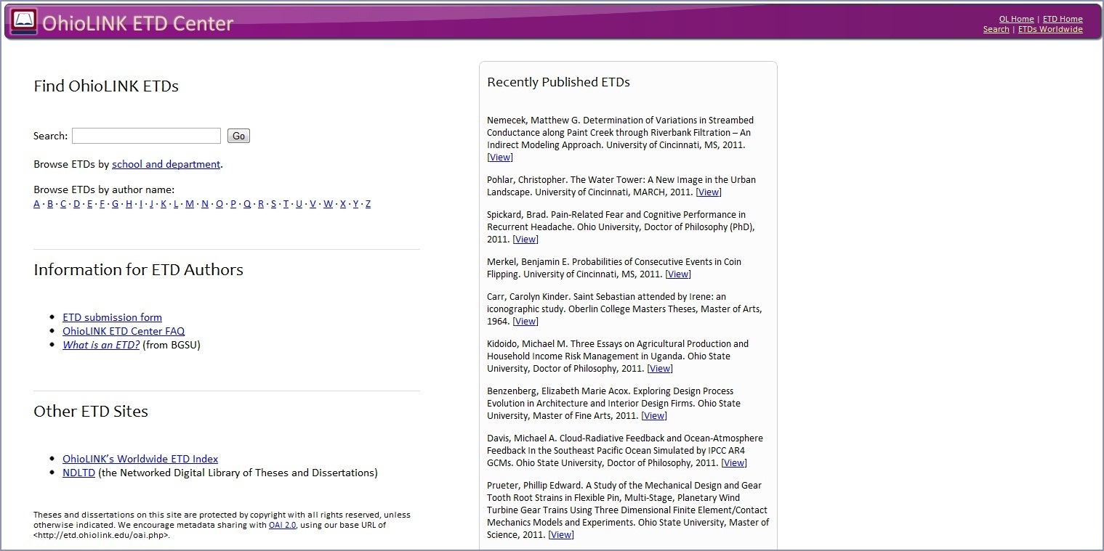Browse ETDs by school and department
The height and width of the screenshot is (551, 1104).
click(x=166, y=164)
